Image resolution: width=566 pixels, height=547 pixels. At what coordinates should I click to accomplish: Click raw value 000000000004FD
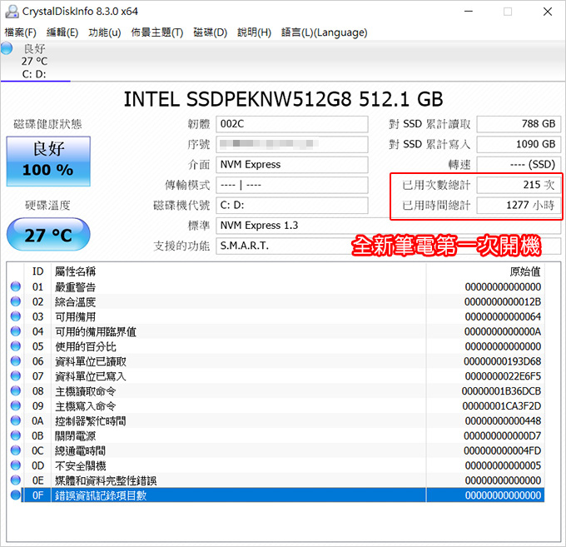[x=503, y=450]
